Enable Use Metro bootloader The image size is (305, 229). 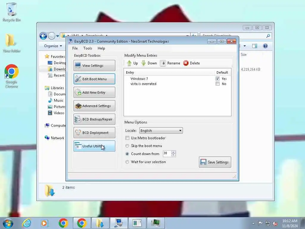pos(127,138)
